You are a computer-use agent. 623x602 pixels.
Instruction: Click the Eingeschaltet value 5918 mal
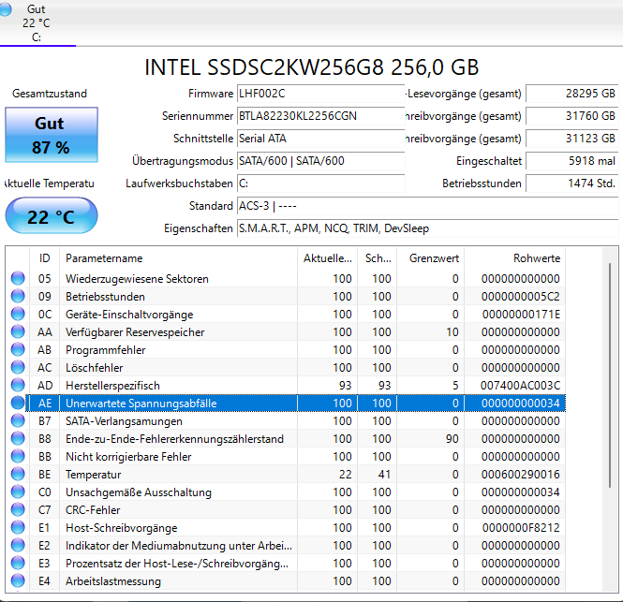pyautogui.click(x=572, y=161)
